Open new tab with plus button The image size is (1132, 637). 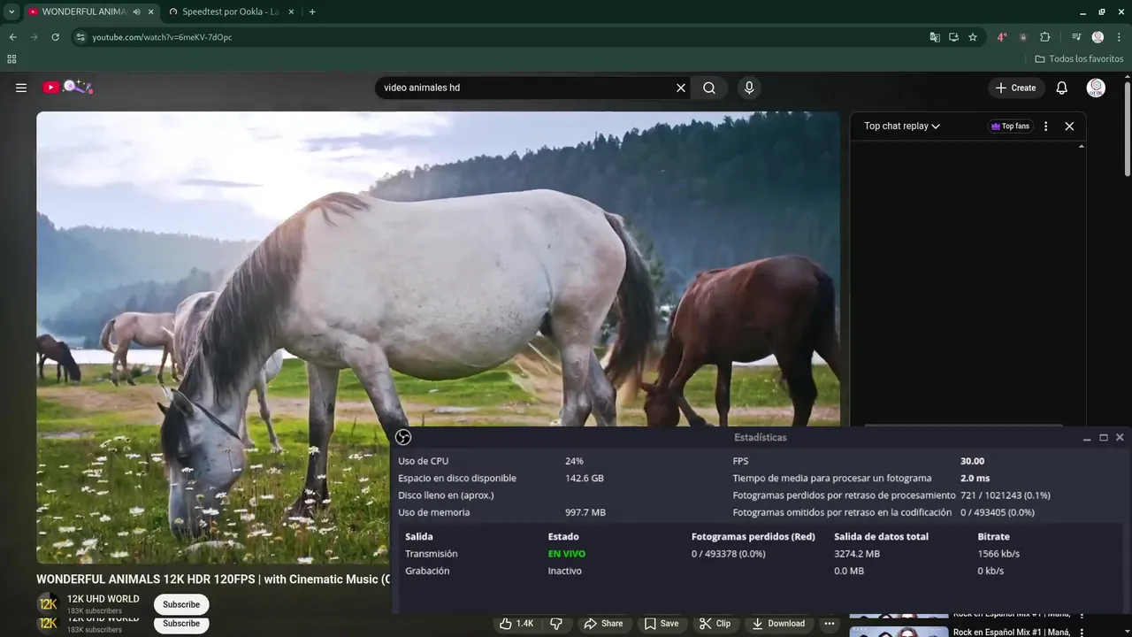(312, 12)
